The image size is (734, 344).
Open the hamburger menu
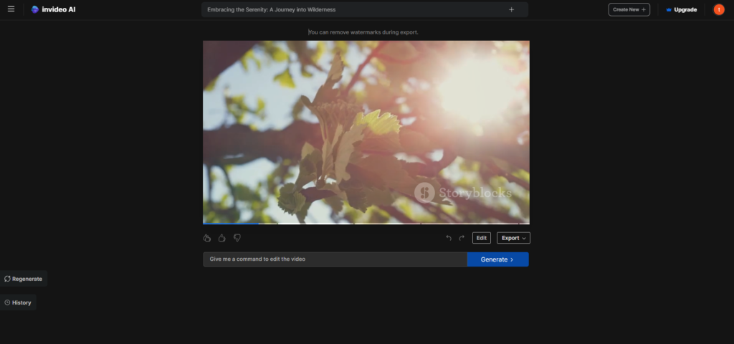tap(11, 9)
